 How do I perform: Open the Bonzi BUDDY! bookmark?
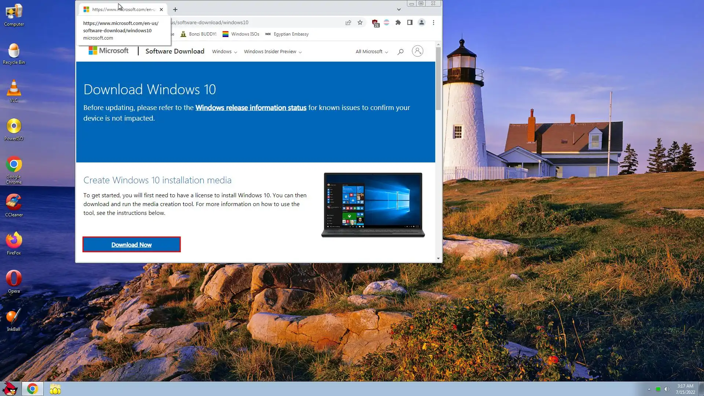(x=198, y=34)
